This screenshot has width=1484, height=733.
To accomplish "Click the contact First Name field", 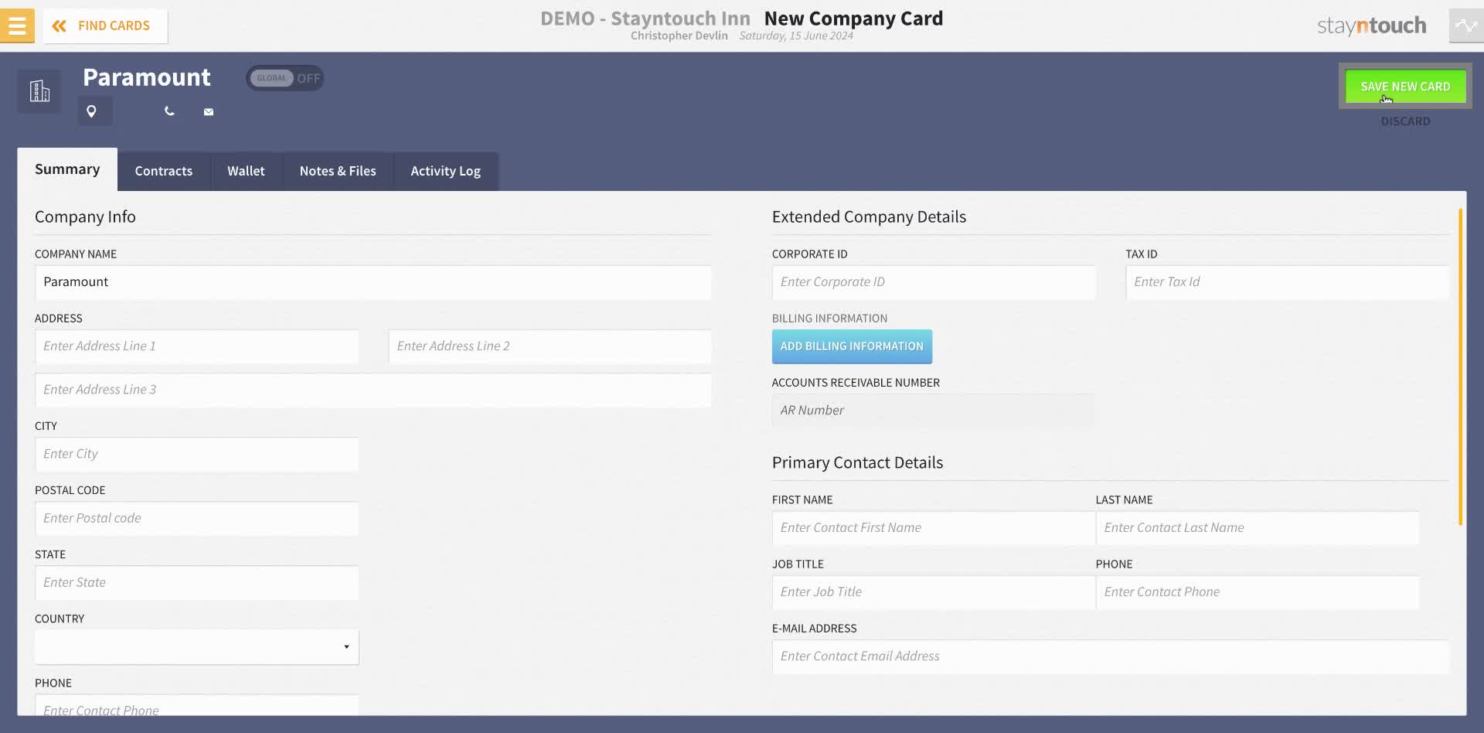I will (x=934, y=528).
